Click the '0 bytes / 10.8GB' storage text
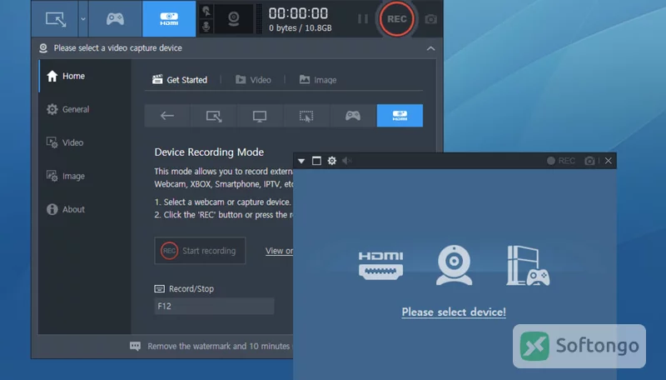 (301, 28)
